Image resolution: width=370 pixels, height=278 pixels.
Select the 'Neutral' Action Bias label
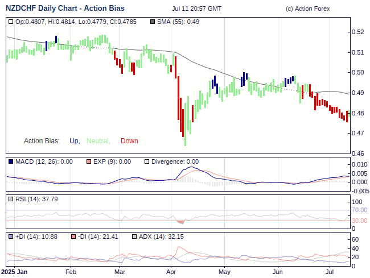[x=98, y=141]
